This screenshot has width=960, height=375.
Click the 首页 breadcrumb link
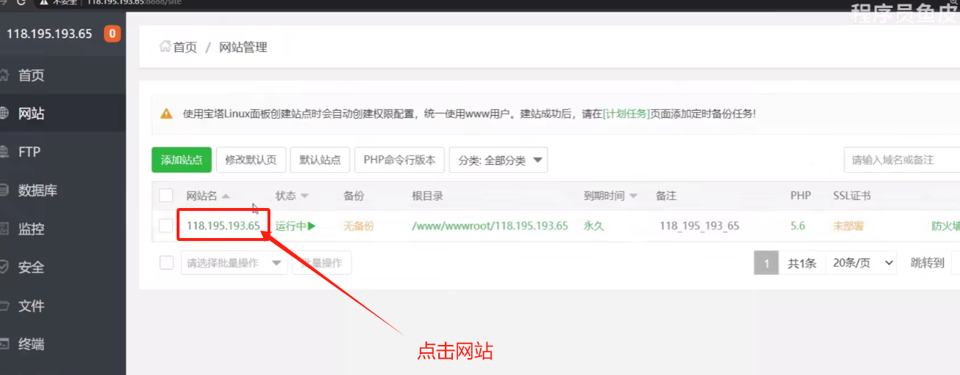(x=185, y=48)
